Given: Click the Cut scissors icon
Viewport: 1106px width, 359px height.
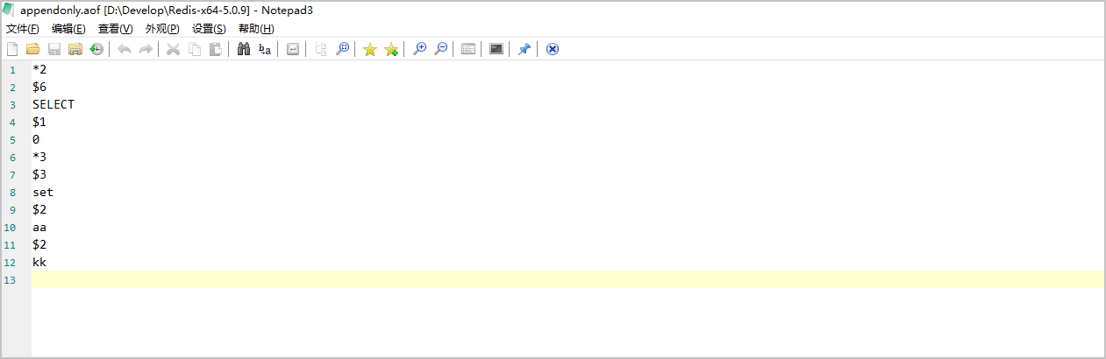Looking at the screenshot, I should 173,49.
